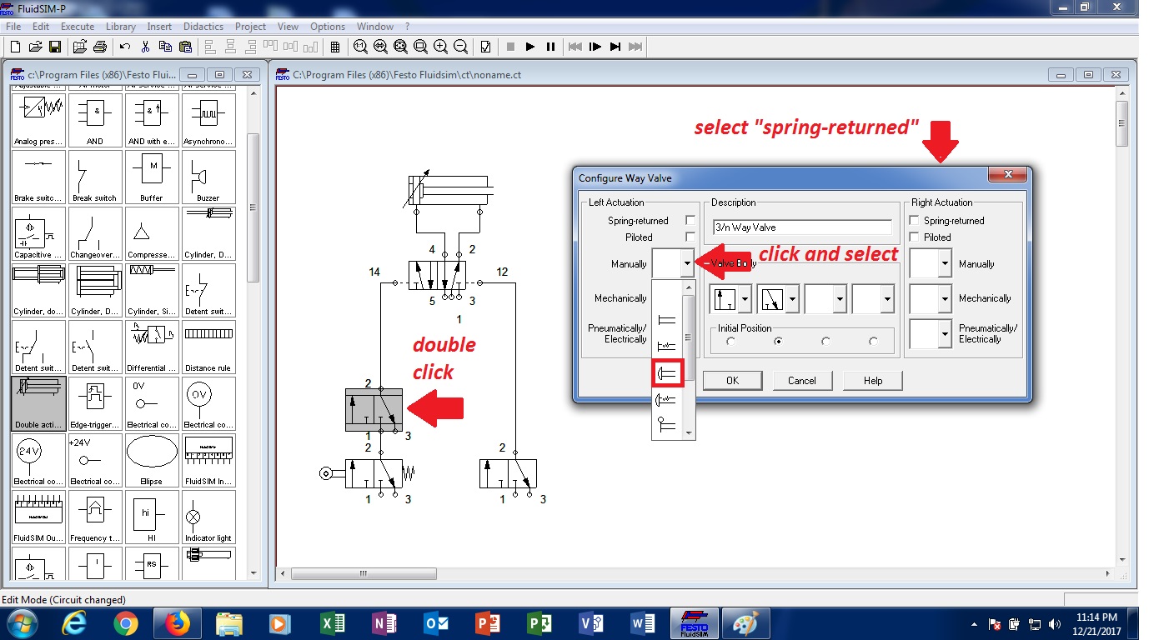Choose the Distance rule library component
This screenshot has height=640, width=1154.
coord(208,347)
